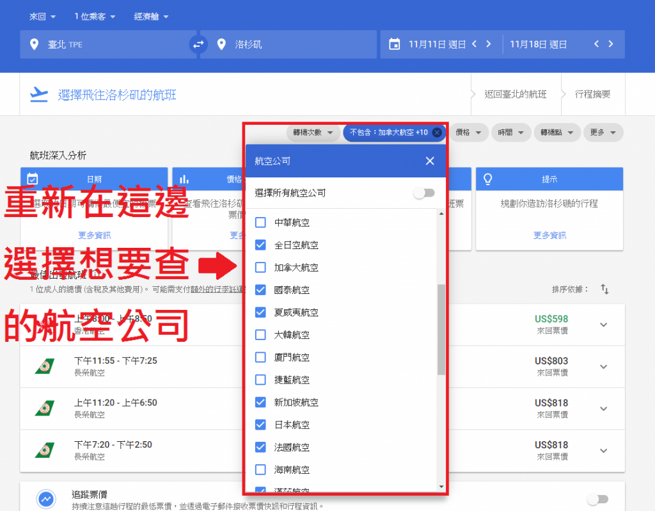Open the 價格 filter dropdown
Screen dimensions: 655x511
(x=468, y=133)
